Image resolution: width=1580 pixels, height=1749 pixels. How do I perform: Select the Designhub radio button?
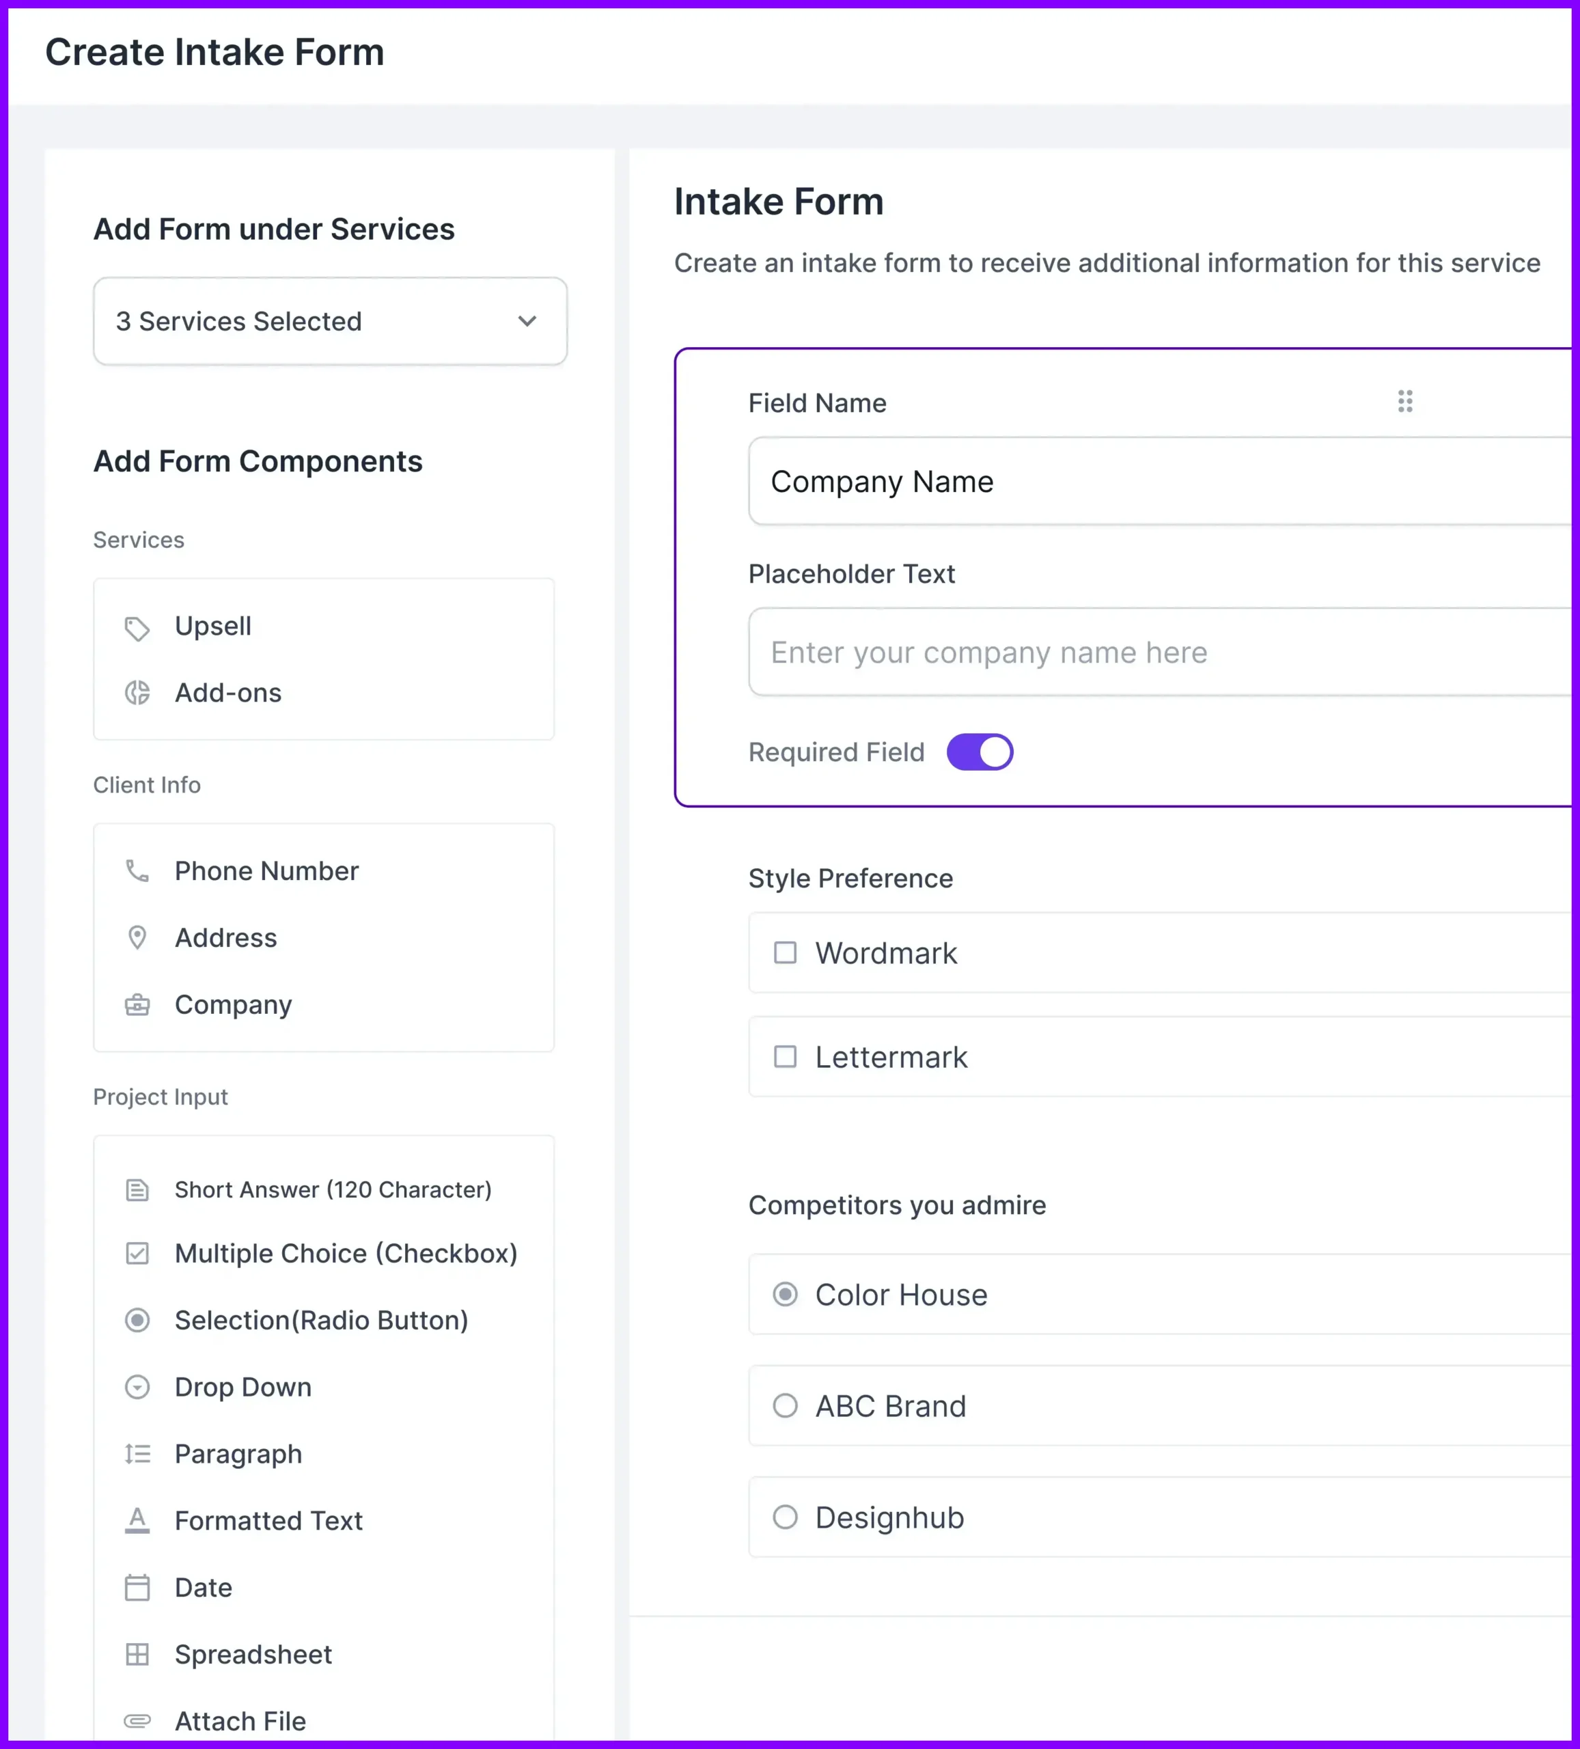coord(786,1518)
